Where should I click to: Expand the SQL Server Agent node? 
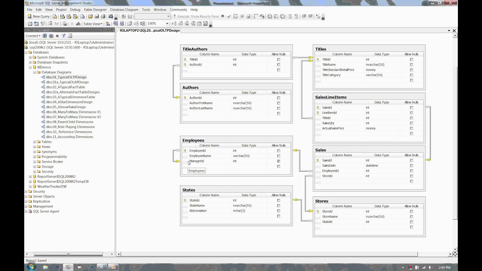click(26, 211)
